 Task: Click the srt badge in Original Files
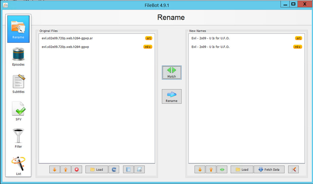[x=148, y=38]
